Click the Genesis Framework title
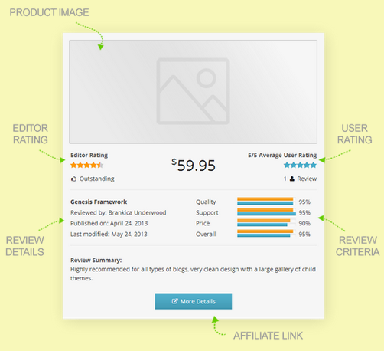The height and width of the screenshot is (351, 384). (99, 202)
